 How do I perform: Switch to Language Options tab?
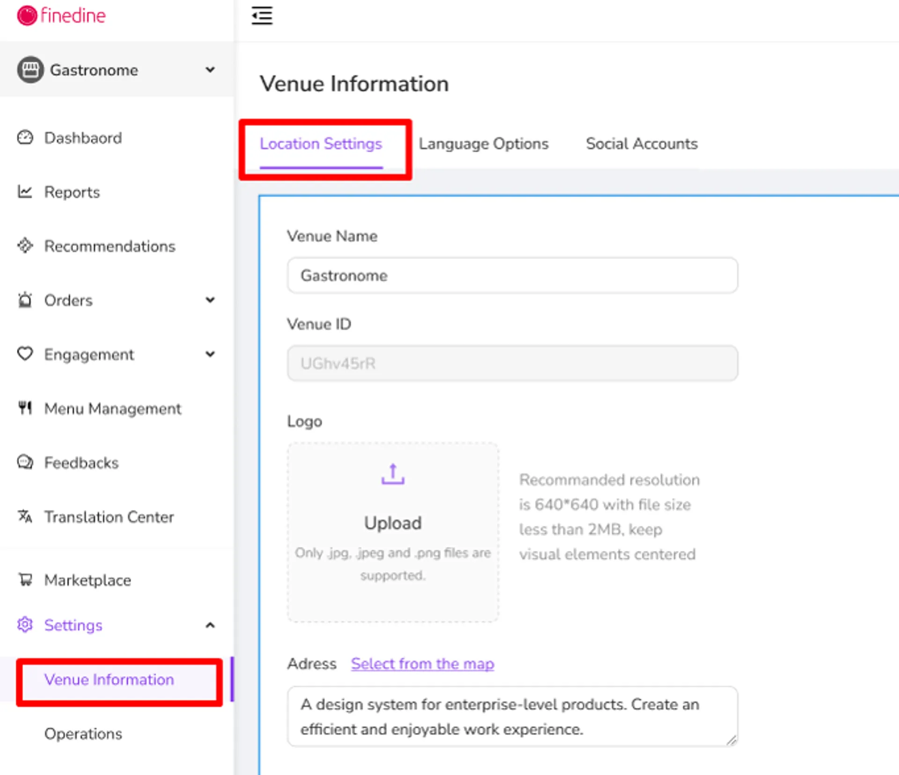[483, 144]
